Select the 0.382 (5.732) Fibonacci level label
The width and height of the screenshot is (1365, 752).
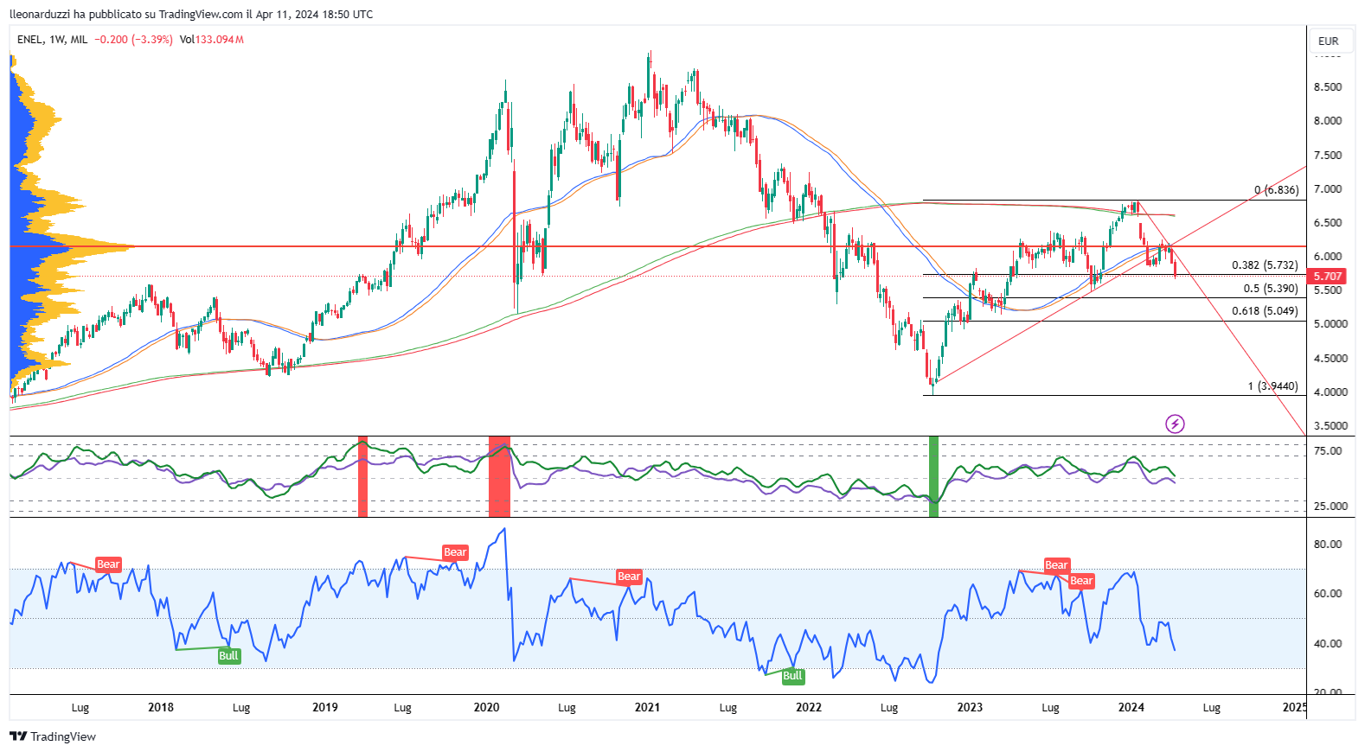(x=1265, y=265)
